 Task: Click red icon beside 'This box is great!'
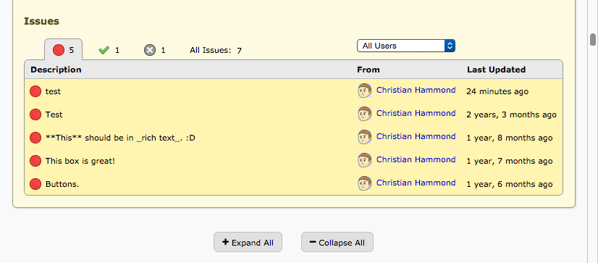35,161
